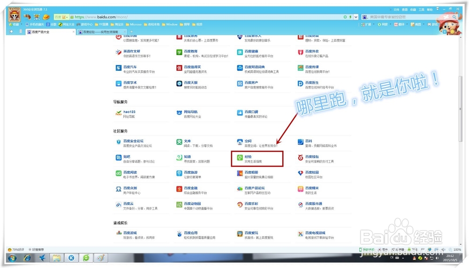The height and width of the screenshot is (268, 469).
Task: Open the 查看 menu
Action: [405, 9]
